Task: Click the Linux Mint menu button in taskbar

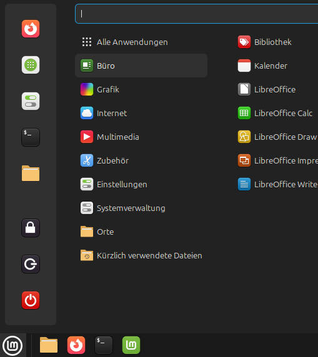Action: (x=12, y=346)
